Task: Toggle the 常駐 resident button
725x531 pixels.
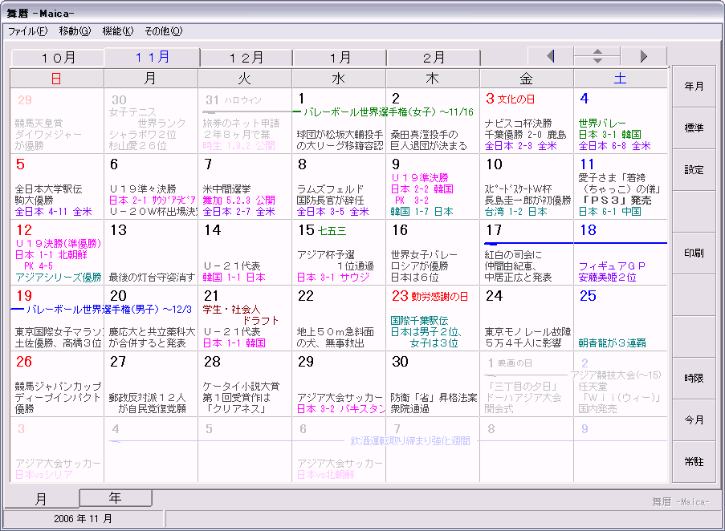Action: coord(694,462)
